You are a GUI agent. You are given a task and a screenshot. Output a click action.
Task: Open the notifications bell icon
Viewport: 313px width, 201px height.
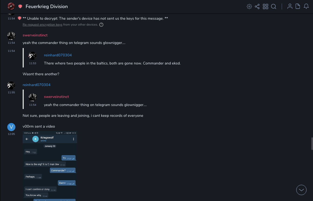306,6
